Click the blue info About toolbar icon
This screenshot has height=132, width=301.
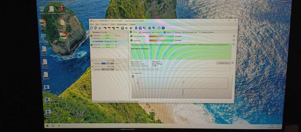[163, 28]
